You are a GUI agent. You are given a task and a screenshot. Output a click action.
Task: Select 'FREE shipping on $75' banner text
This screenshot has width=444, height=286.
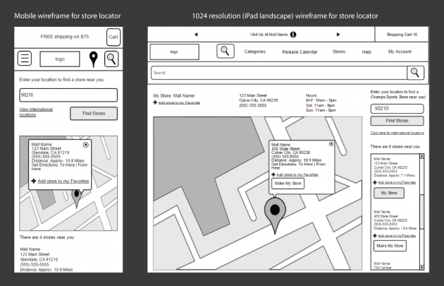65,36
